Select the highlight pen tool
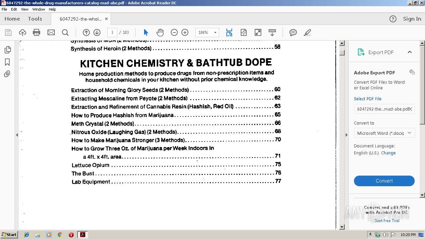This screenshot has width=425, height=239. click(x=307, y=33)
